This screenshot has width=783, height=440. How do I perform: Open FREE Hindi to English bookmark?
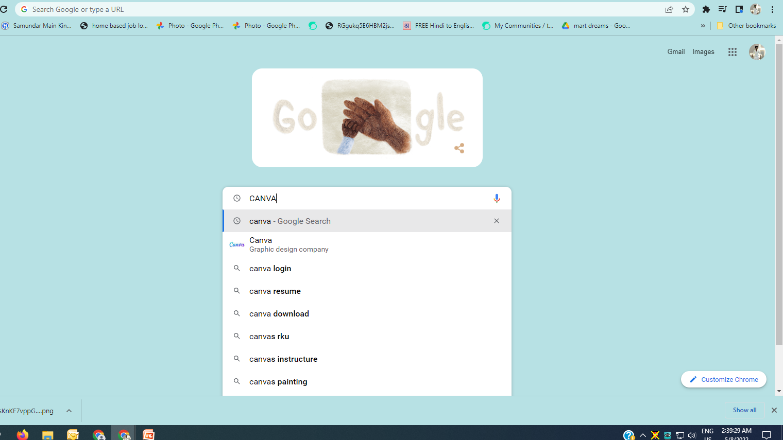[x=438, y=26]
